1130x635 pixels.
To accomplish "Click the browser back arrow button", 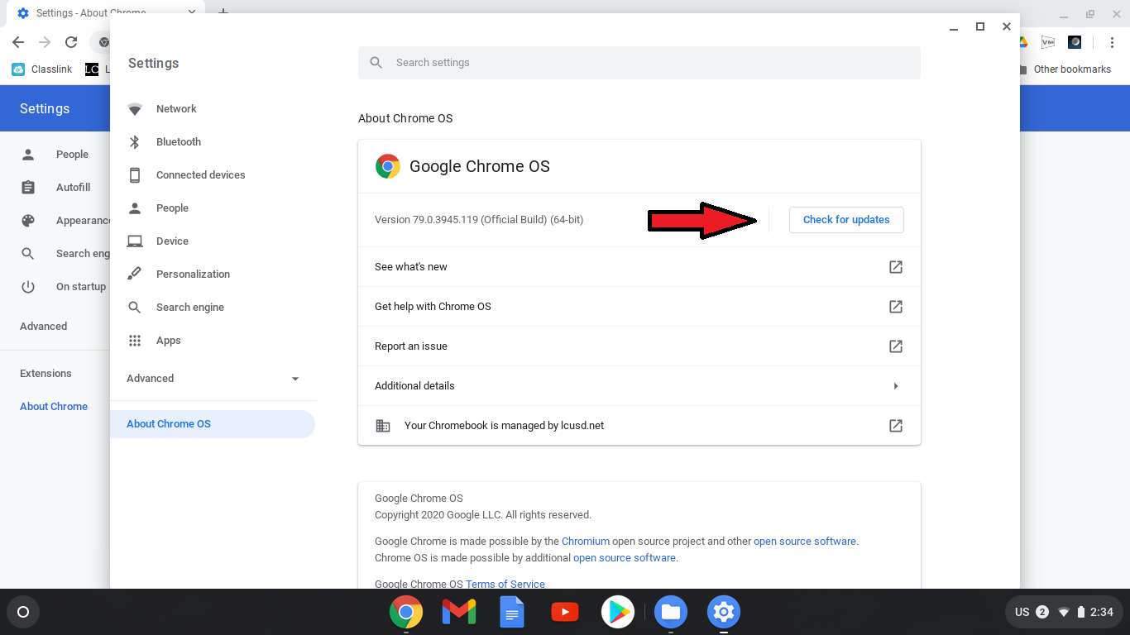I will click(18, 42).
